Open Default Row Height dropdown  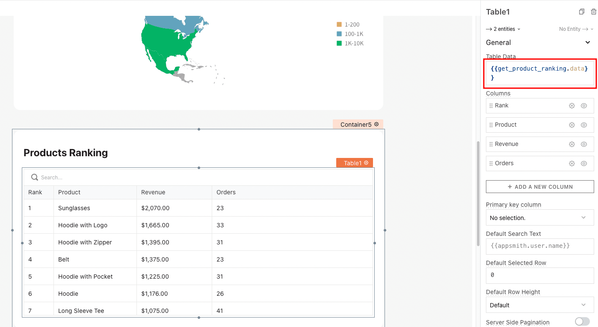pyautogui.click(x=539, y=305)
